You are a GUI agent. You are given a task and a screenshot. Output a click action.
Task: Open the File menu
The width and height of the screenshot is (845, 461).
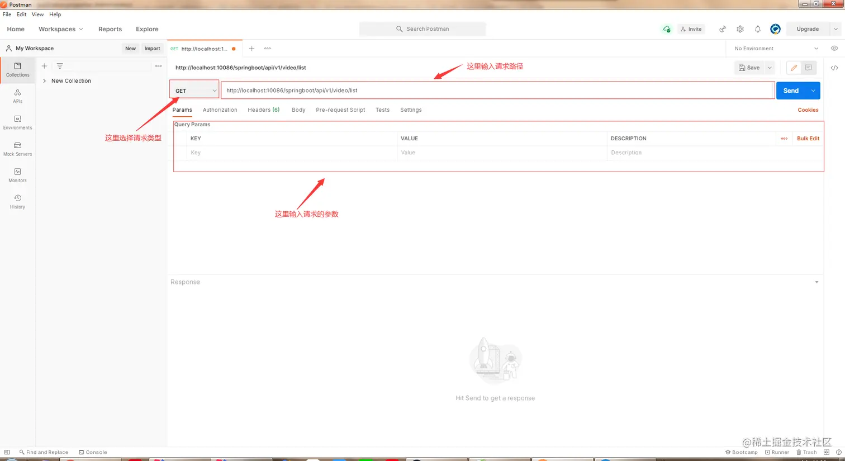pyautogui.click(x=7, y=15)
